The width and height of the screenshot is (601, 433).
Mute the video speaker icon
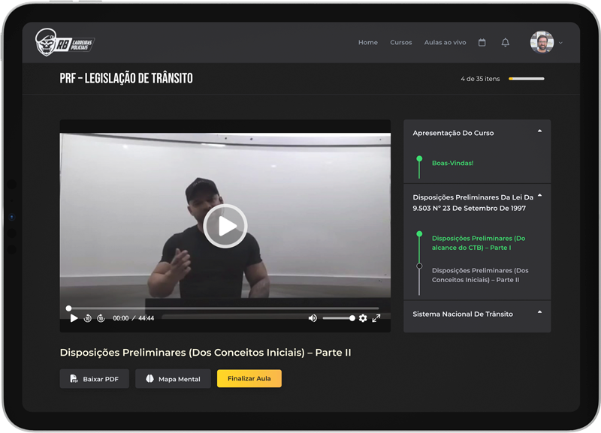tap(313, 318)
